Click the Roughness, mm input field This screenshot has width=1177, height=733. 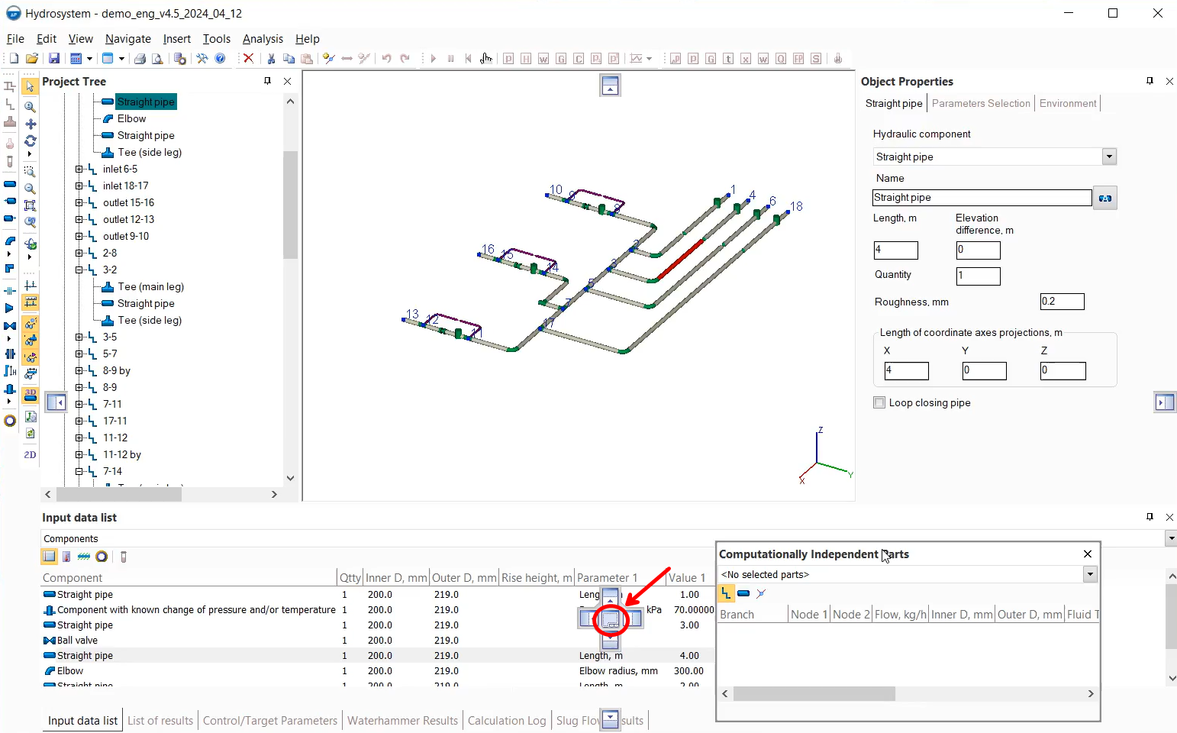[1062, 302]
